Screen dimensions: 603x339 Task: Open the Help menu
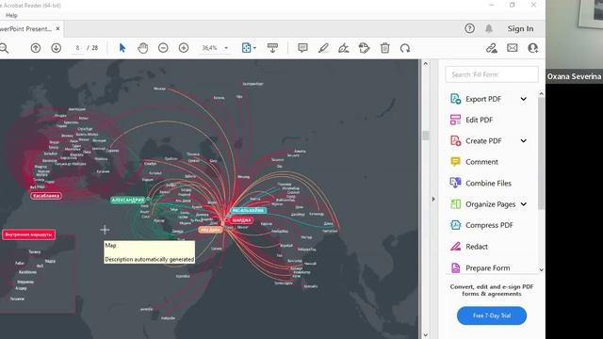11,15
